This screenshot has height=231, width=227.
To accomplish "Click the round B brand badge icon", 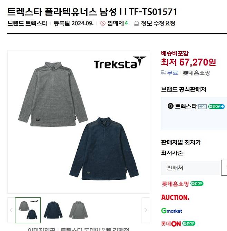I will click(x=170, y=106).
